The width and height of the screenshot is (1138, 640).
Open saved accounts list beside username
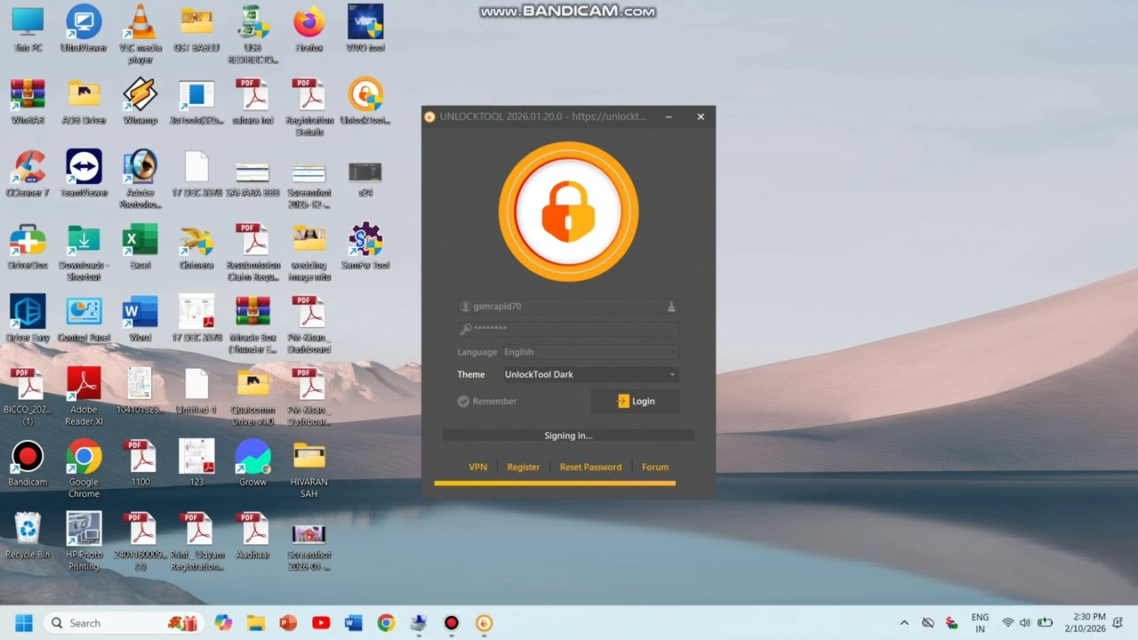point(671,306)
